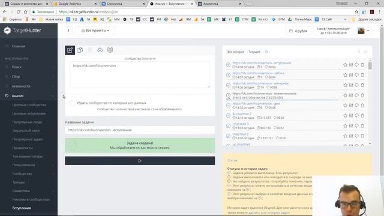
Task: Select 'hiconversion - дни' result circle
Action: [228, 106]
